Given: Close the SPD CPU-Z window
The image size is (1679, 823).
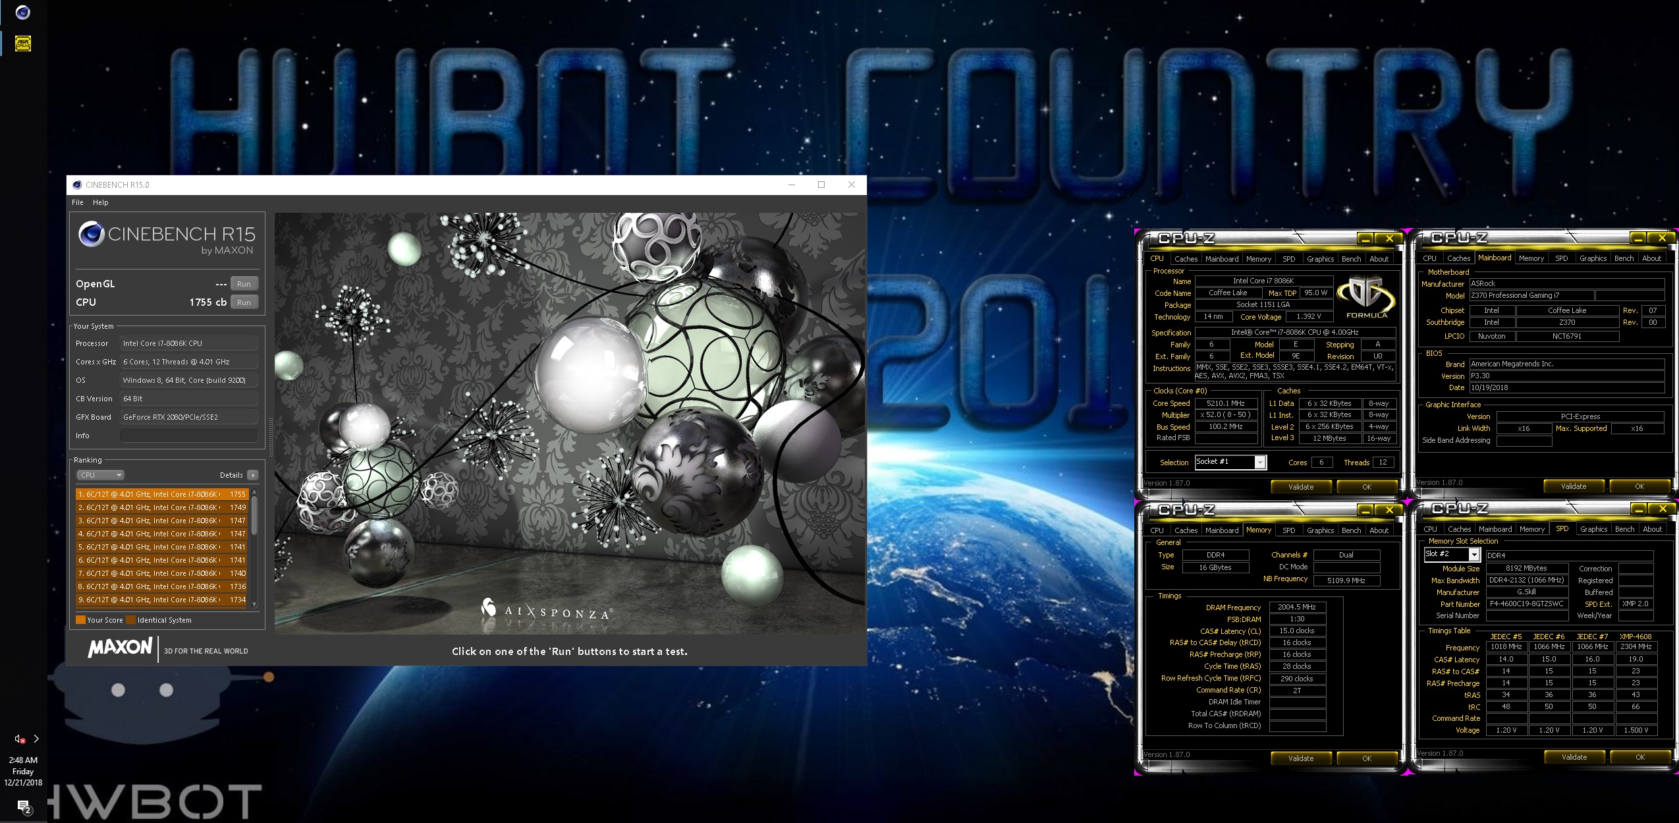Looking at the screenshot, I should pyautogui.click(x=1663, y=509).
